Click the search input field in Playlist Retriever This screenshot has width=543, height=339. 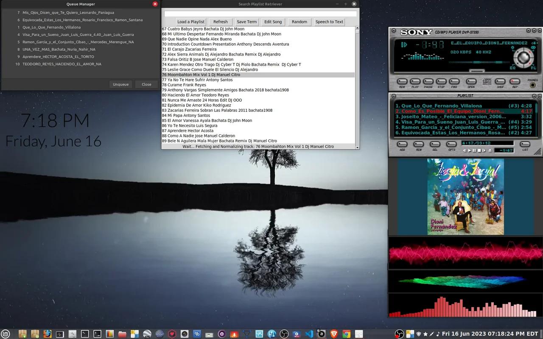[x=260, y=14]
